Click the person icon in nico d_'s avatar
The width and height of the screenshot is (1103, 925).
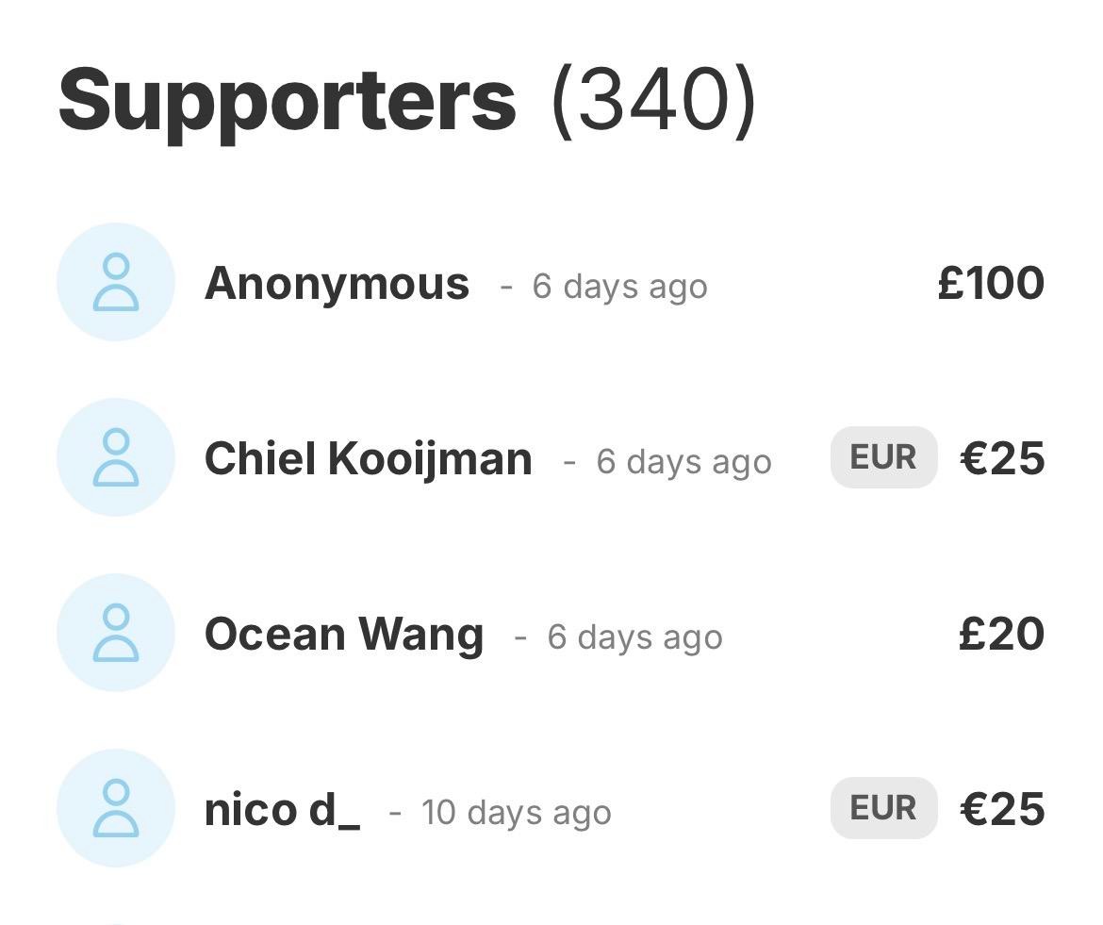pos(116,808)
